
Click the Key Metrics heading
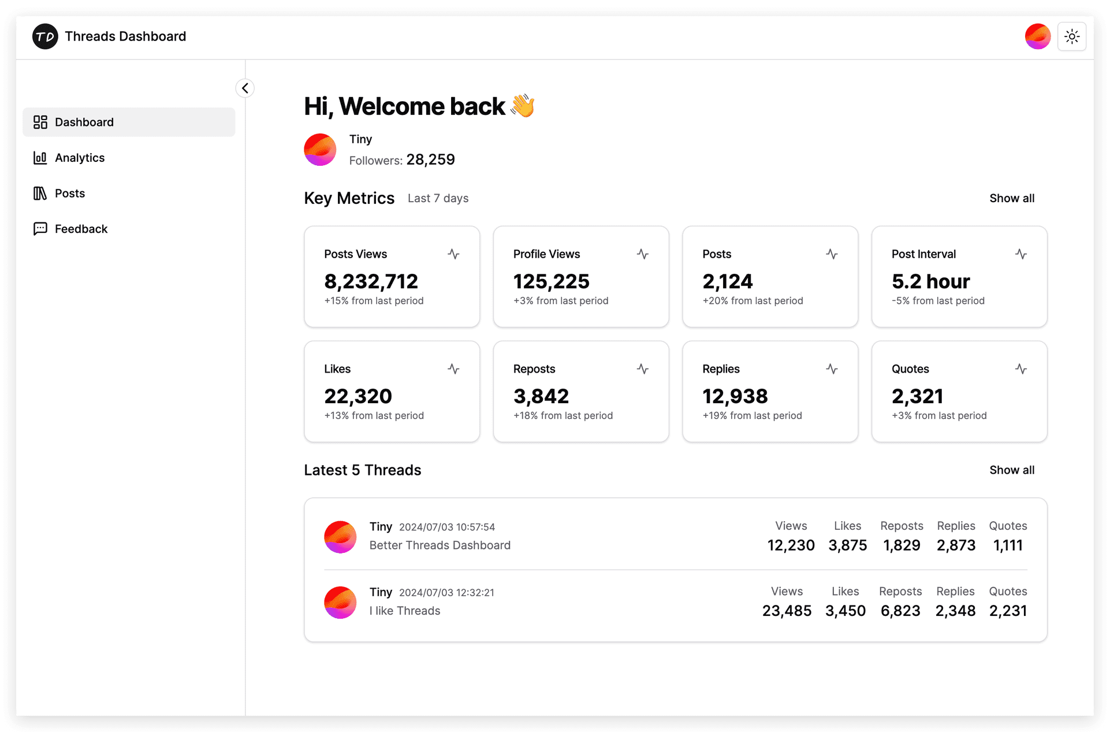pos(349,198)
